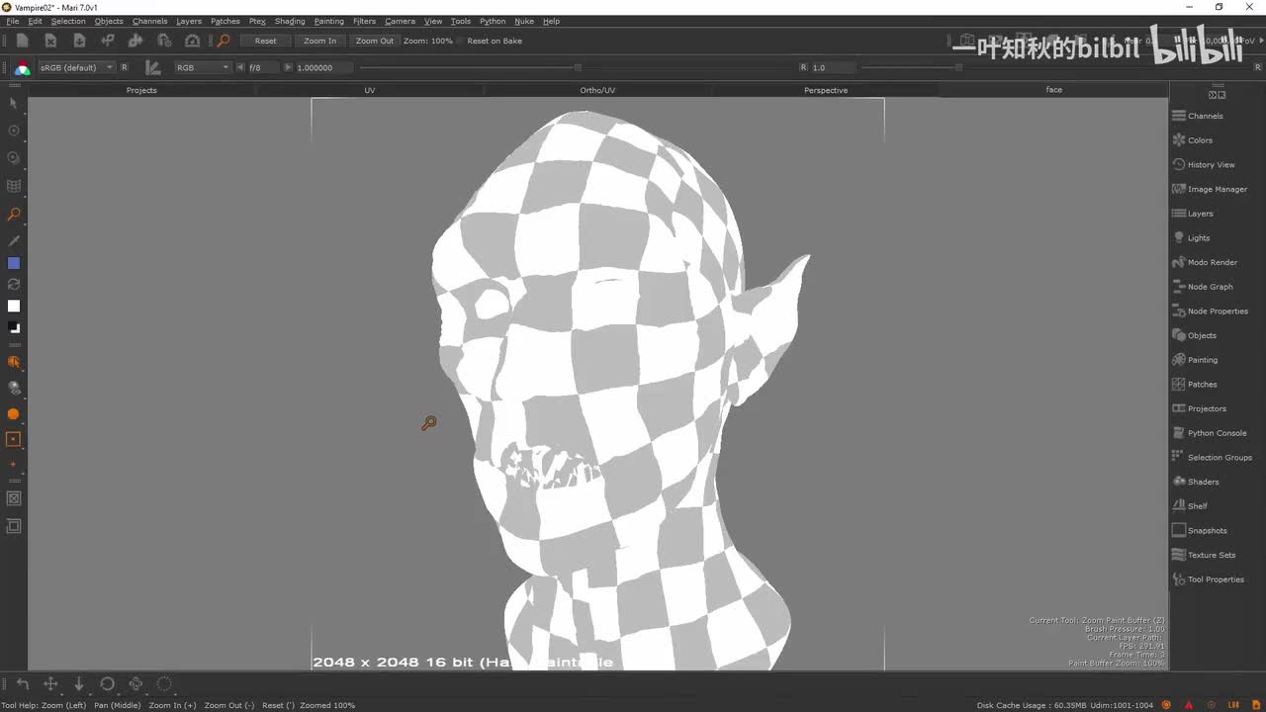The image size is (1266, 712).
Task: Open the sRGB (default) colorspace dropdown
Action: pos(76,67)
